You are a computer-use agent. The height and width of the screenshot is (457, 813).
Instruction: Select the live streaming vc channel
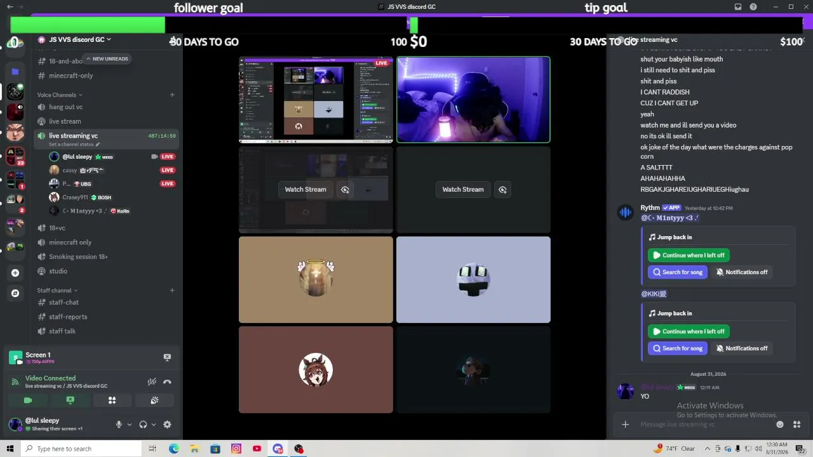coord(73,136)
